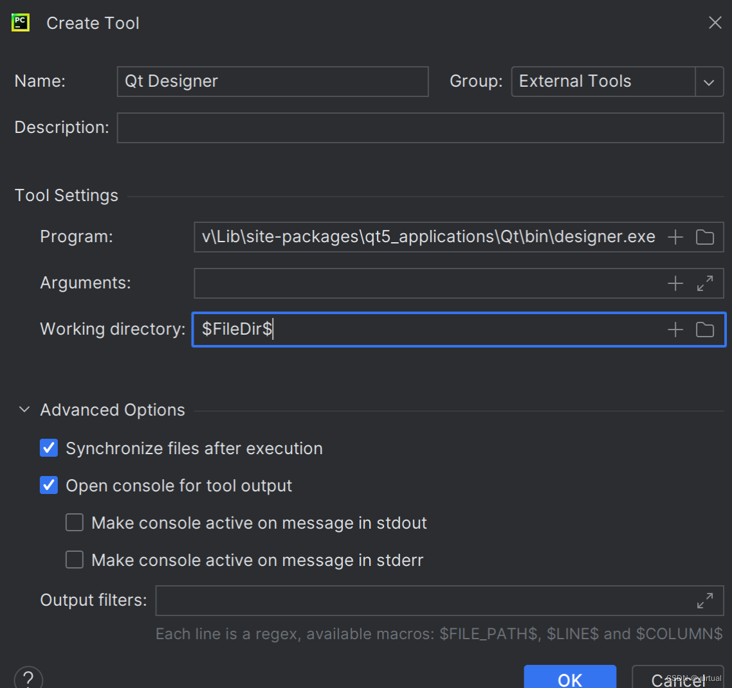Open help with the question mark button
Viewport: 732px width, 688px height.
click(x=28, y=678)
